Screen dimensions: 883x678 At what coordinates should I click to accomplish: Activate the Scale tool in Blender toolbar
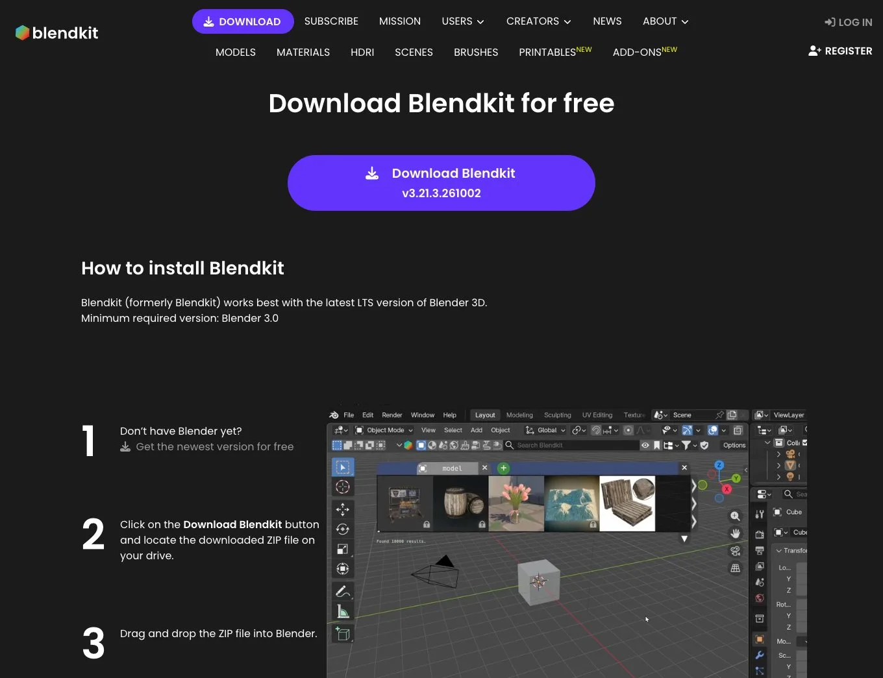pyautogui.click(x=343, y=549)
